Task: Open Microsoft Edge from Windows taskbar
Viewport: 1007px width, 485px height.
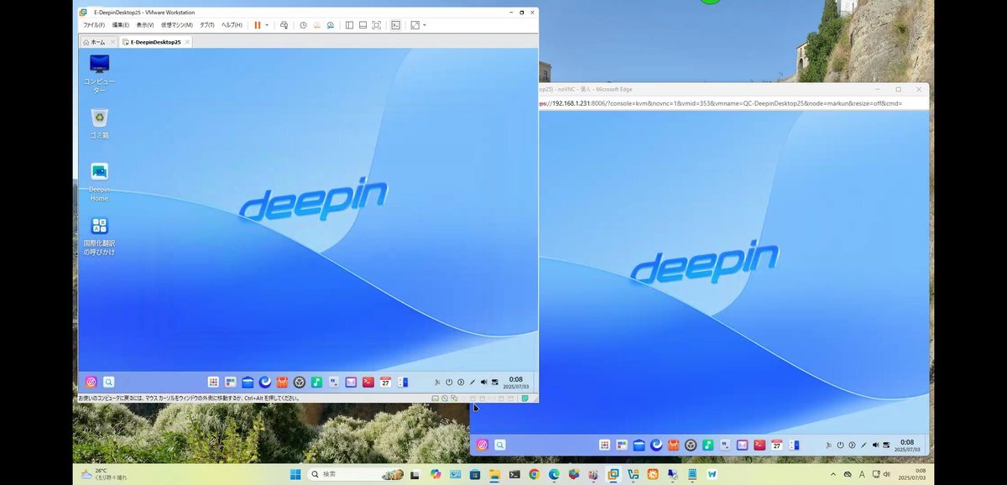Action: pos(554,474)
